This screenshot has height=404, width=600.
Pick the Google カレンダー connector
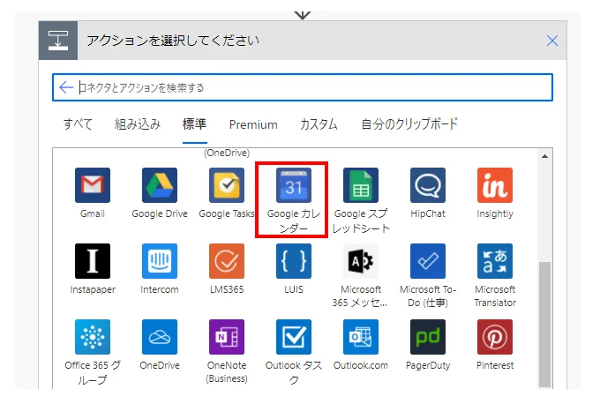pyautogui.click(x=294, y=185)
